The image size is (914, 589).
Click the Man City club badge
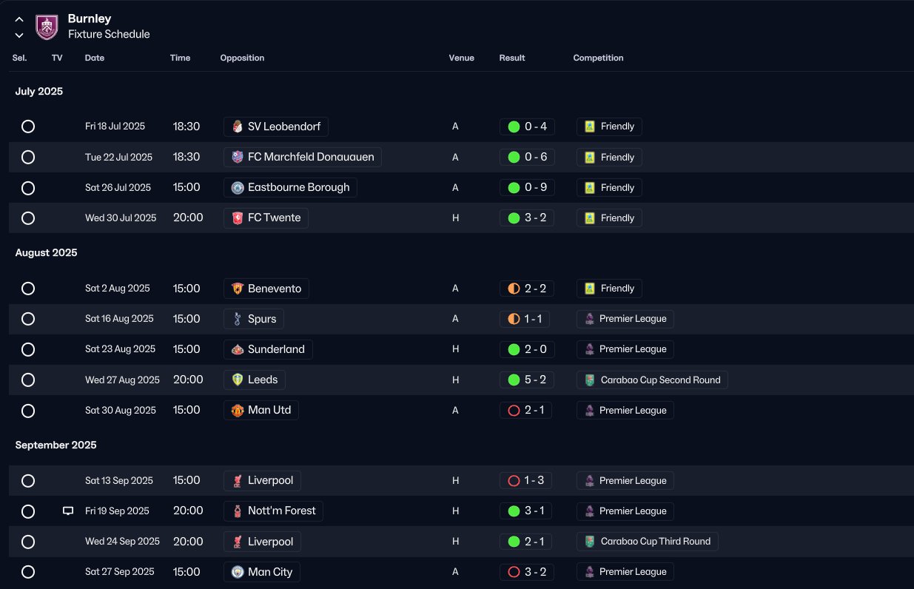pyautogui.click(x=238, y=572)
